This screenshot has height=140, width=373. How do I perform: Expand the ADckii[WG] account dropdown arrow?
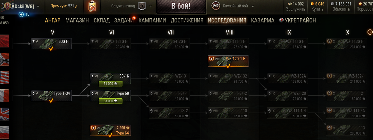pyautogui.click(x=38, y=6)
